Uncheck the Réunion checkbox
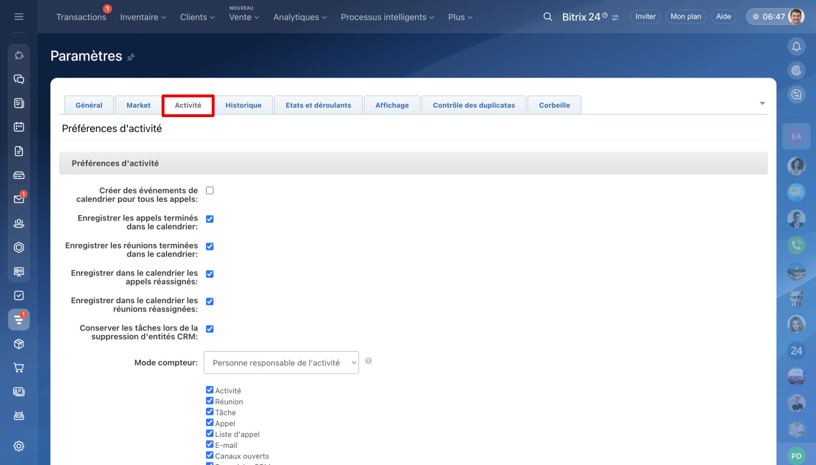816x465 pixels. [x=210, y=401]
